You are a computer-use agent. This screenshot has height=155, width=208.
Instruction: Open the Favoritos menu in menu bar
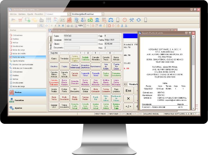point(39,14)
